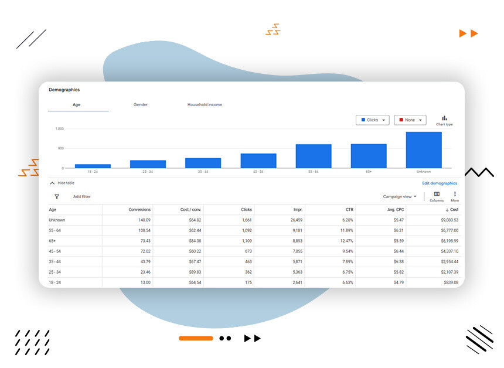Switch to the Gender tab
504x368 pixels.
point(141,105)
